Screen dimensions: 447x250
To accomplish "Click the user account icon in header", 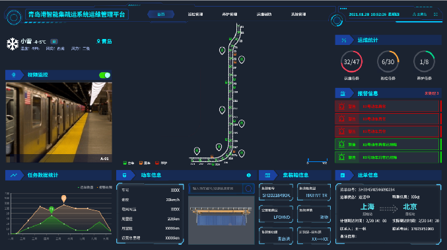I will click(414, 14).
